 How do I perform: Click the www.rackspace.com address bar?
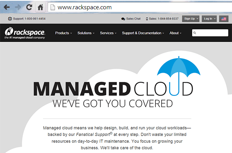pyautogui.click(x=140, y=7)
